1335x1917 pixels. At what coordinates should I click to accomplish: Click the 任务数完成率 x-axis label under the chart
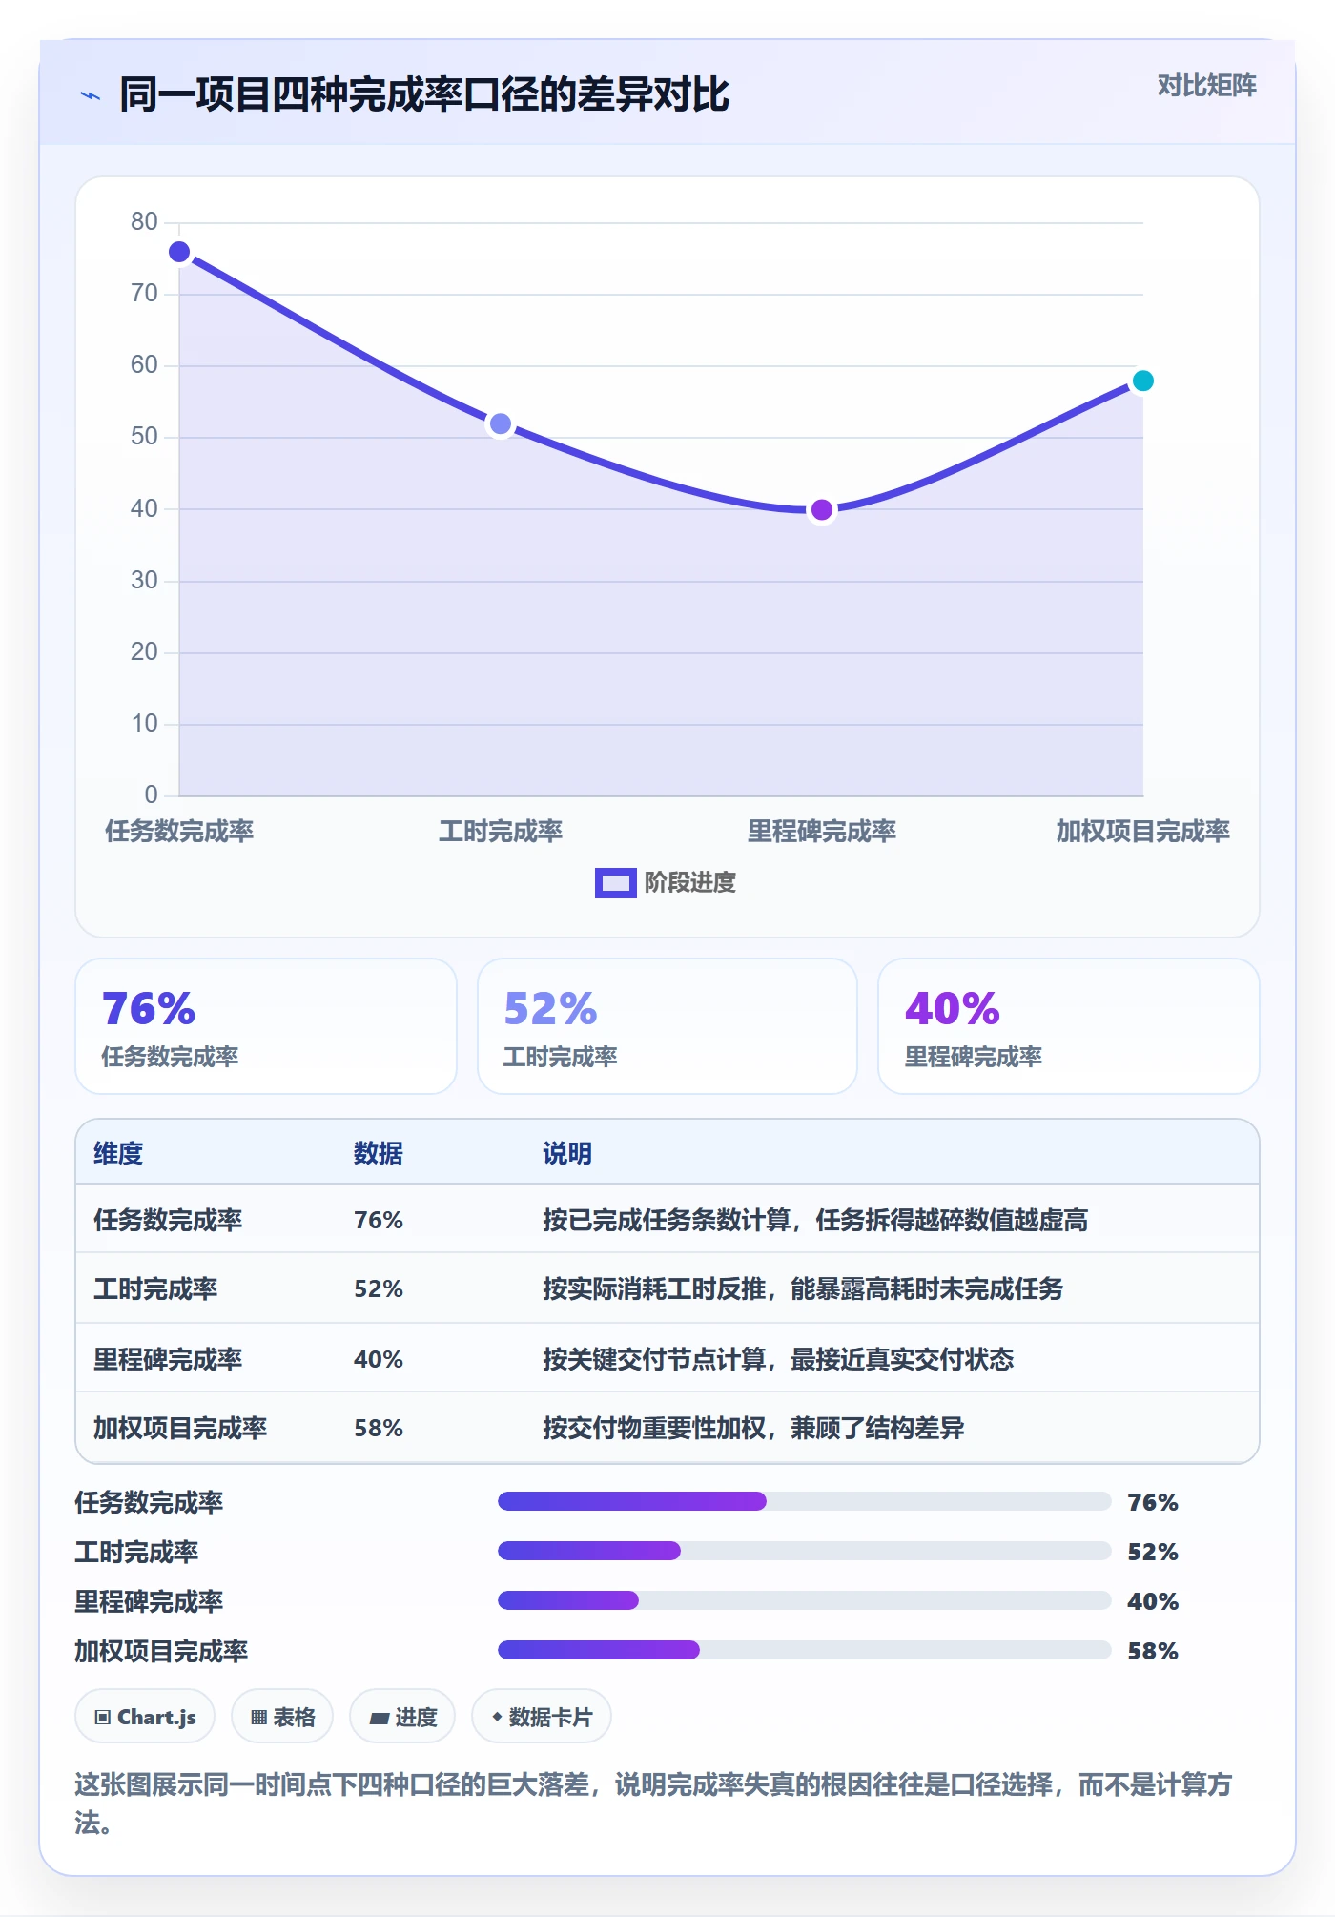coord(179,831)
